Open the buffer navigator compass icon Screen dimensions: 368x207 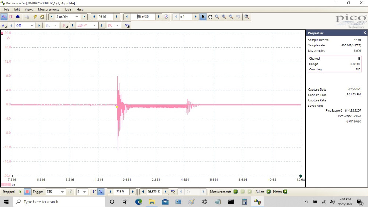(x=166, y=17)
